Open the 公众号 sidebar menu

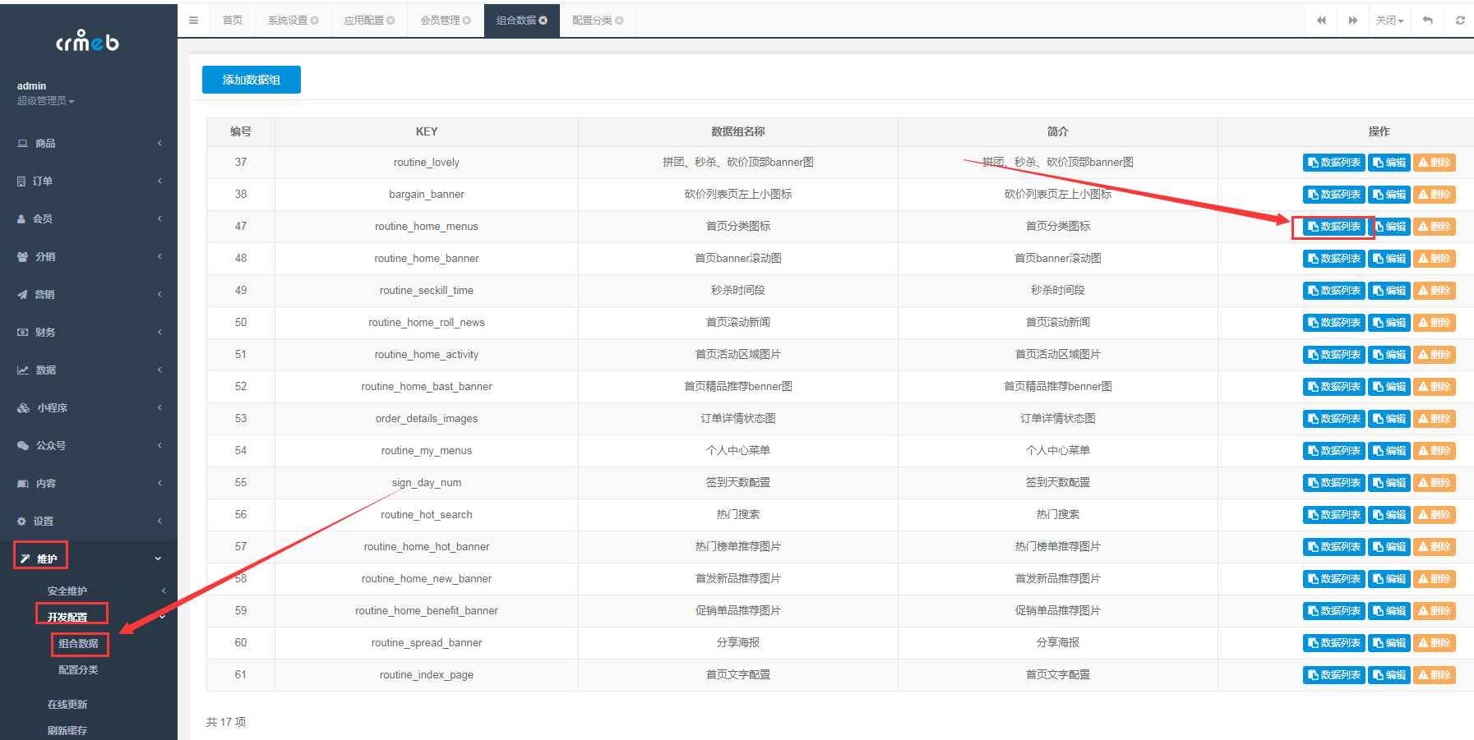[x=89, y=445]
